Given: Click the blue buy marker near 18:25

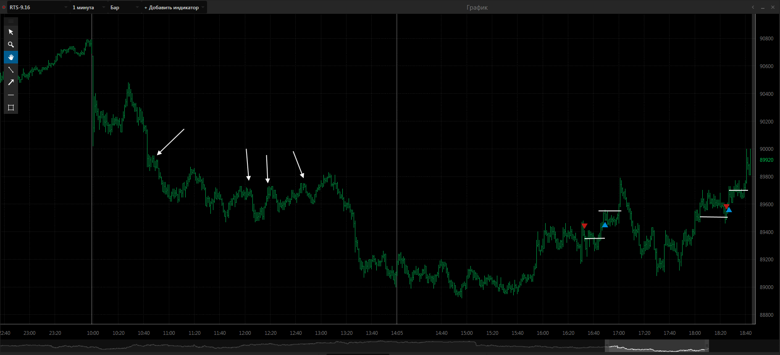Looking at the screenshot, I should coord(729,210).
